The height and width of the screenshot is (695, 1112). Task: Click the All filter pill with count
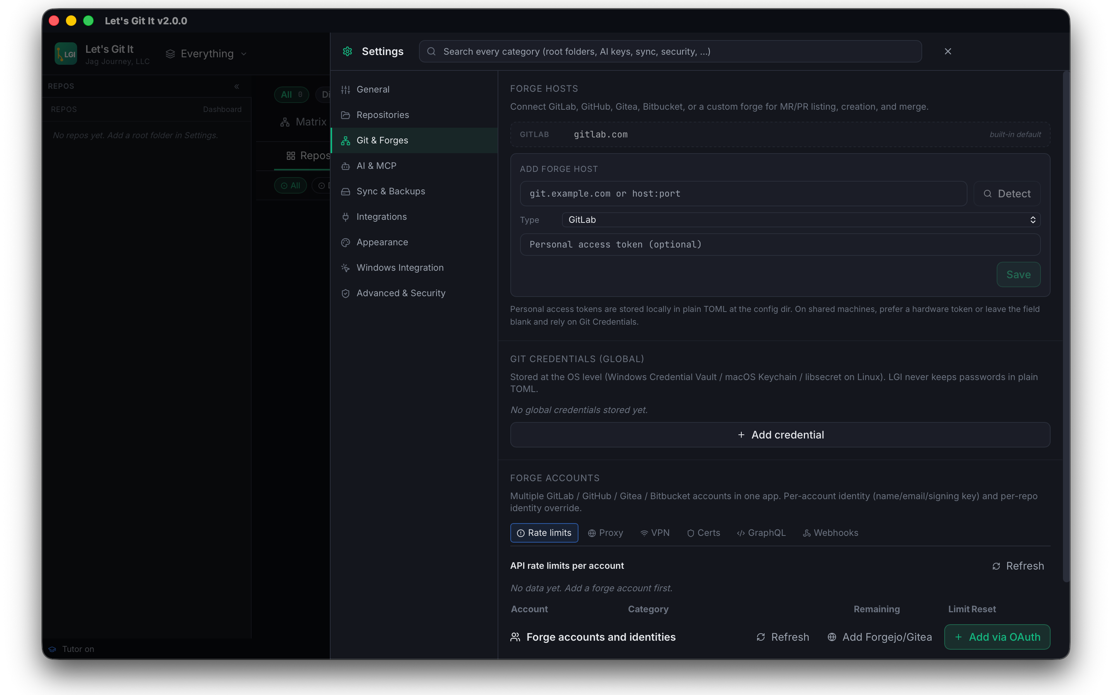point(292,94)
